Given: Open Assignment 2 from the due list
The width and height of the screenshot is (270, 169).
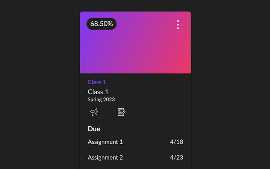Looking at the screenshot, I should (105, 158).
